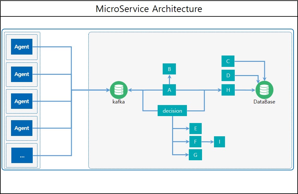Select the second Agent box from top

22,74
